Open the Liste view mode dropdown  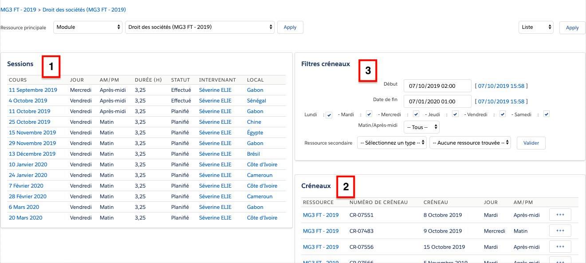pos(536,27)
